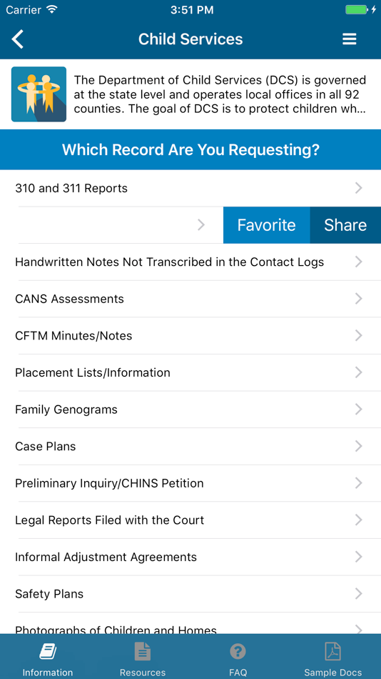The image size is (381, 679).
Task: Expand the 310 and 311 Reports chevron
Action: pos(358,188)
